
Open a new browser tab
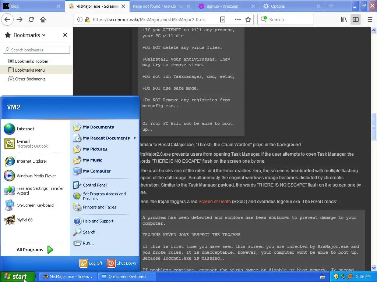(331, 6)
